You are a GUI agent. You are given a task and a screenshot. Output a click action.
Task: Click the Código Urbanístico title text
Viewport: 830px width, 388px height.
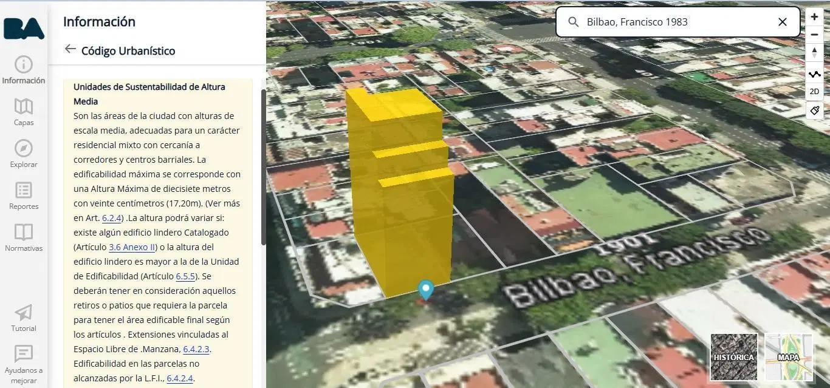(x=128, y=50)
